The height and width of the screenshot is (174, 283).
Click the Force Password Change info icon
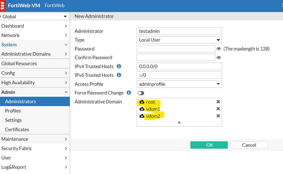pos(129,93)
